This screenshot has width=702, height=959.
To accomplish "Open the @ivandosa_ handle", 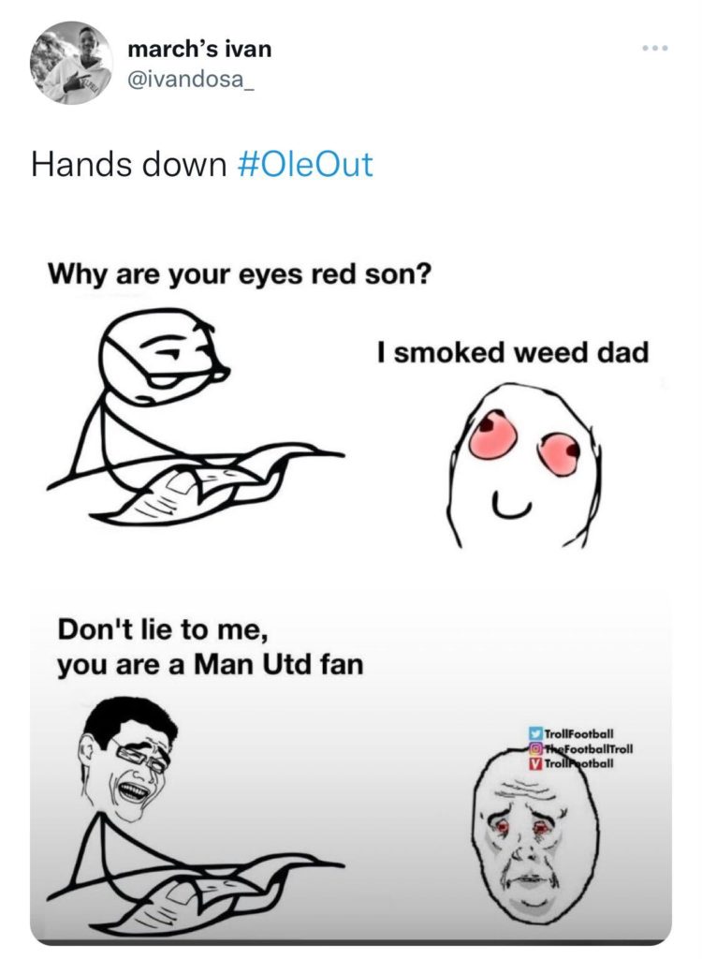I will click(189, 80).
